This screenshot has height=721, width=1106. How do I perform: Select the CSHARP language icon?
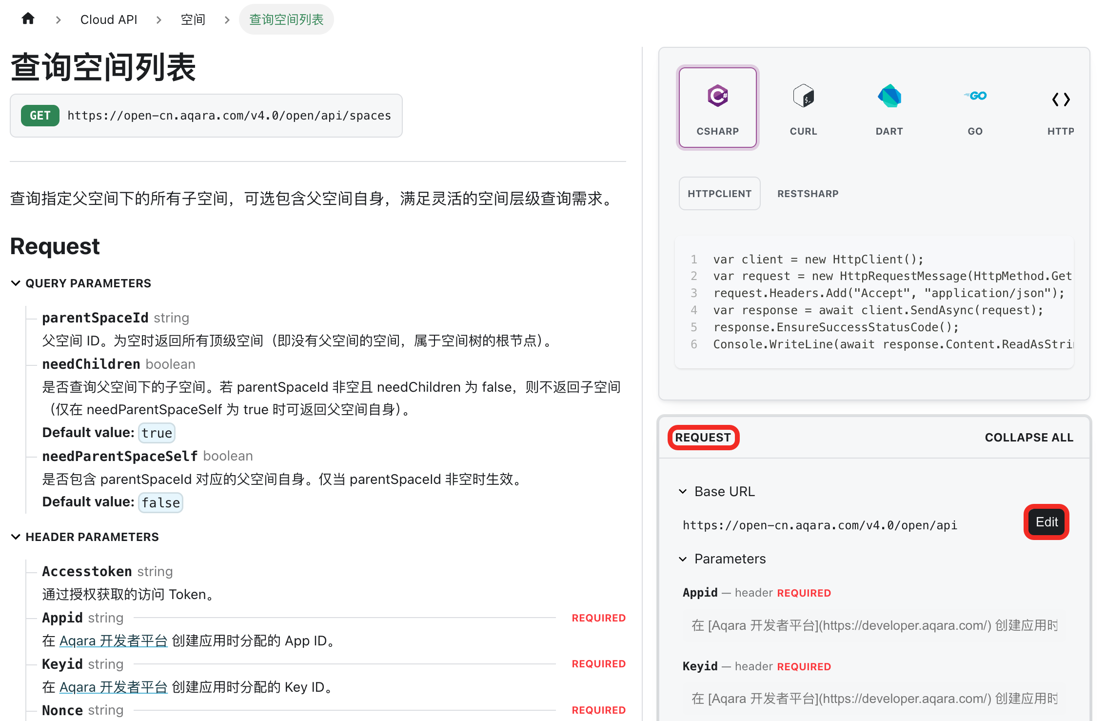pos(718,96)
